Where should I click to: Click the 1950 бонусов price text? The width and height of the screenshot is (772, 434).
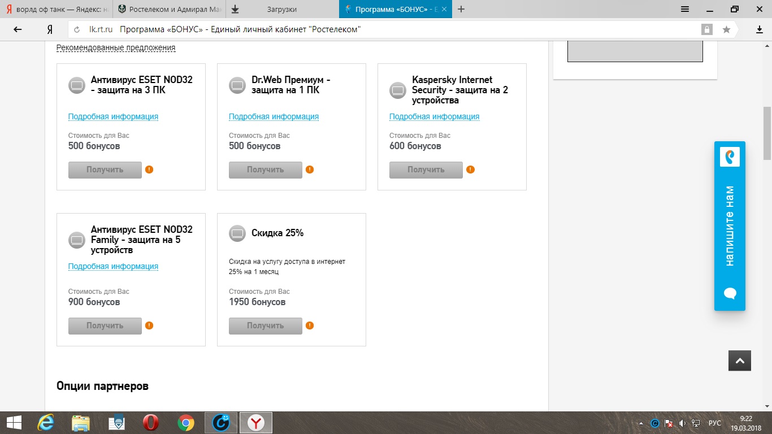coord(257,302)
